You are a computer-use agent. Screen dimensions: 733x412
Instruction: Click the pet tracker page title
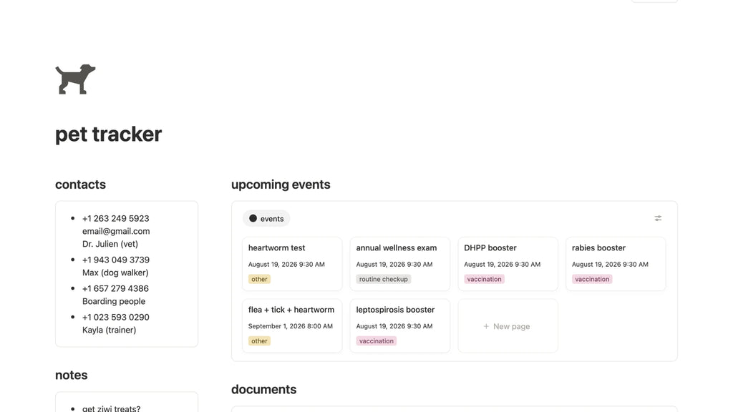click(x=109, y=134)
